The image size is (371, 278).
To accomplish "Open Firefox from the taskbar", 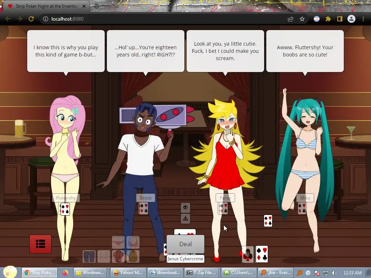I will tap(65, 273).
